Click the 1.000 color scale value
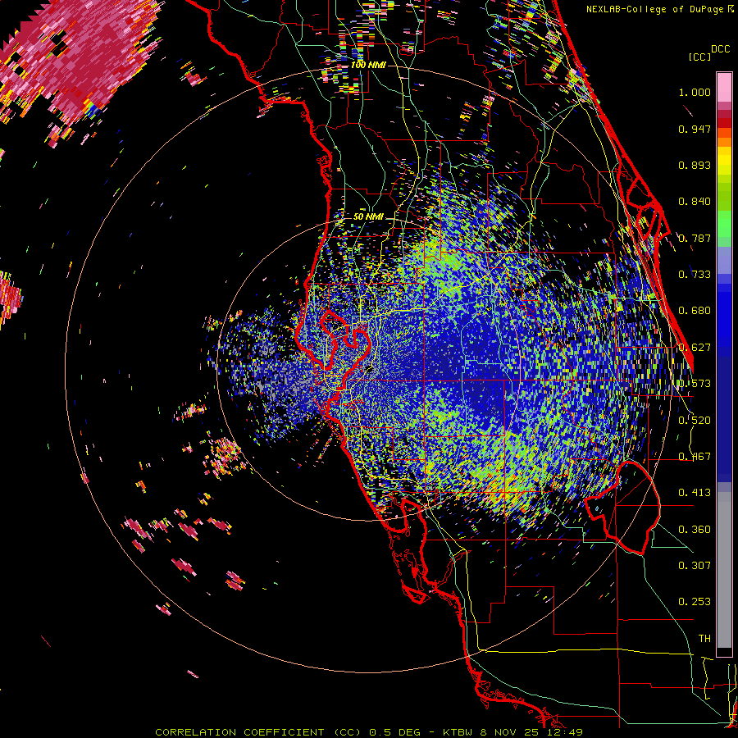The width and height of the screenshot is (738, 738). [695, 92]
